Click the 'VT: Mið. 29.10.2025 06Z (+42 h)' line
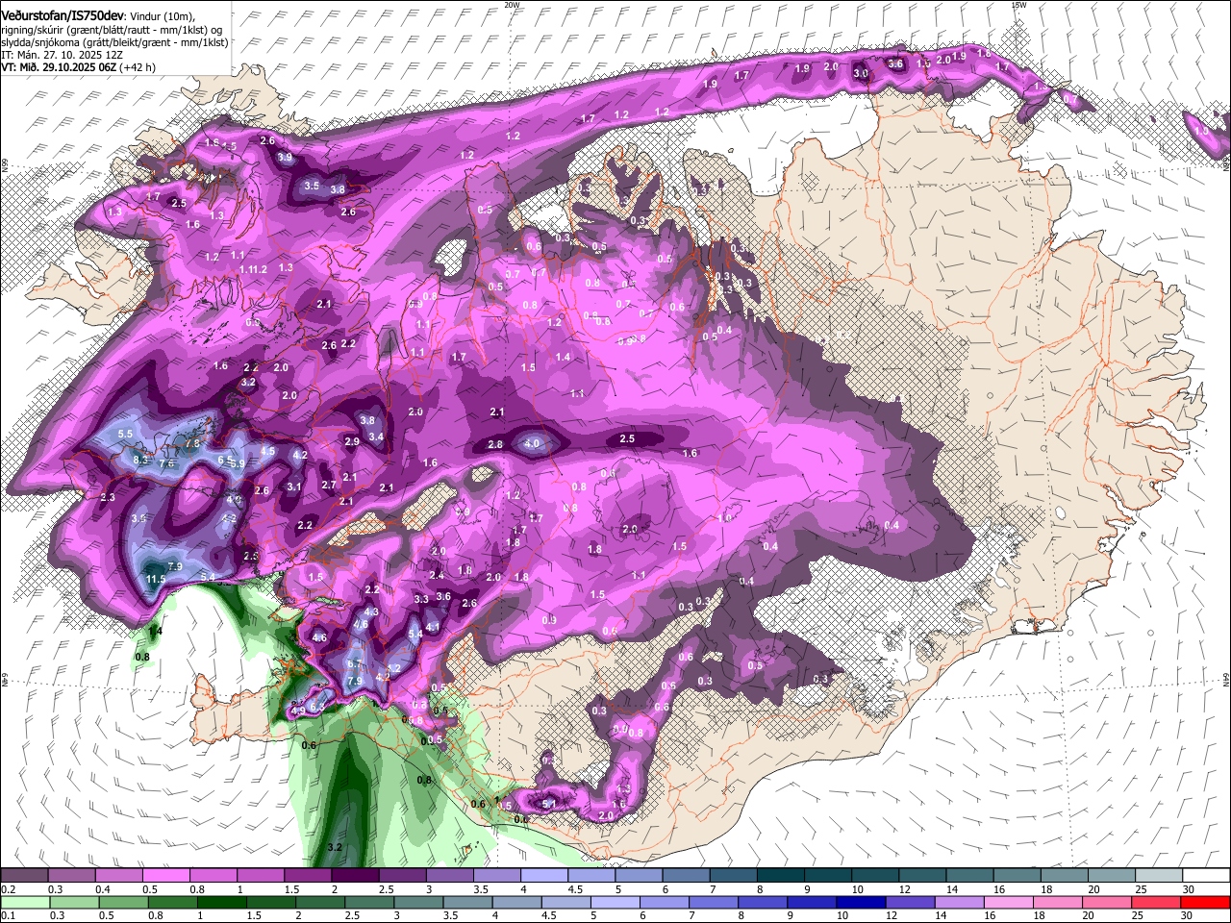Screen dimensions: 1231x923 78,67
